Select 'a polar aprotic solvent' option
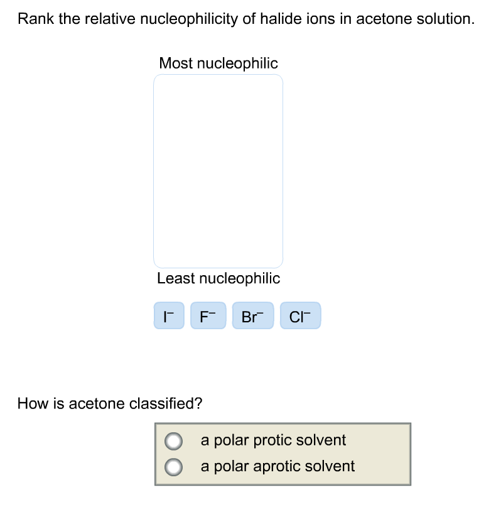501x519 pixels. 173,467
